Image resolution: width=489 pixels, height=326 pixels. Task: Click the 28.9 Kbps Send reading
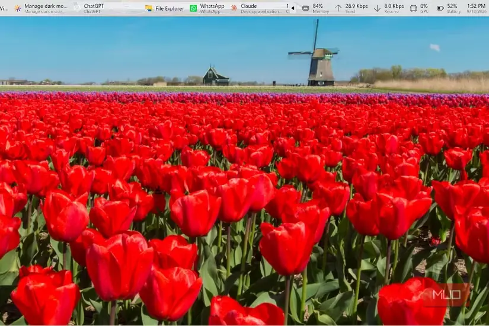pyautogui.click(x=356, y=6)
